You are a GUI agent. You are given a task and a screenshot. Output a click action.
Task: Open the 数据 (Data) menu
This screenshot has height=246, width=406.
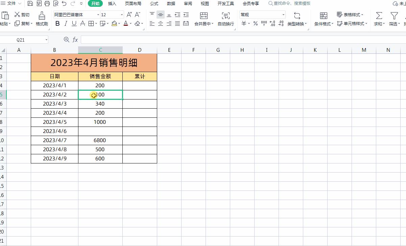tap(171, 4)
